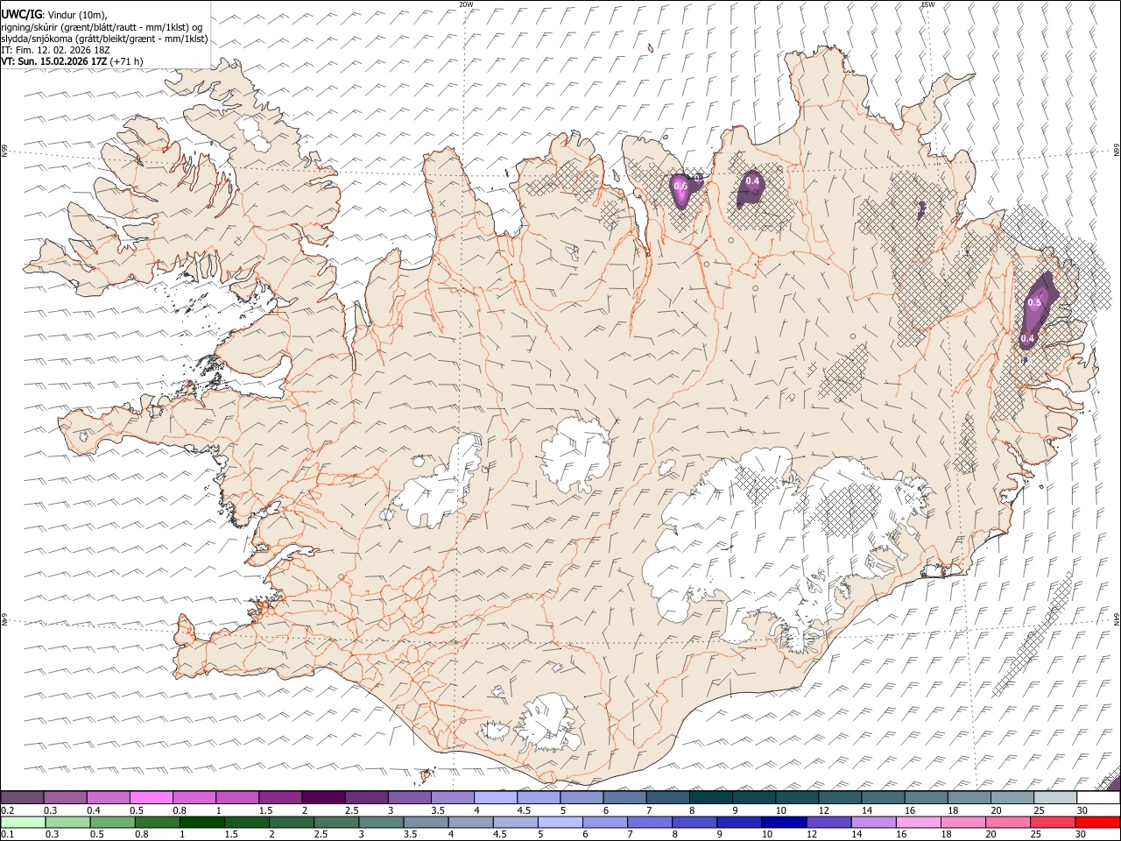This screenshot has height=841, width=1121.
Task: Click the 'slydda/snjókoma' legend description line
Action: pyautogui.click(x=104, y=39)
